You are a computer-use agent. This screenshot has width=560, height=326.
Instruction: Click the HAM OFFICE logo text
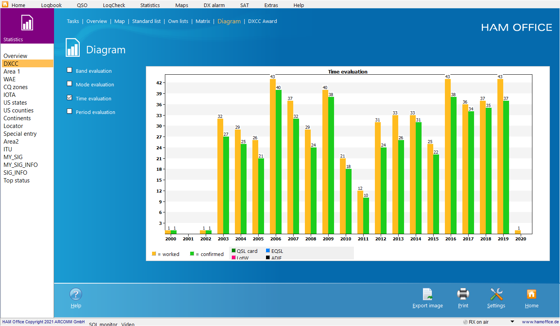tap(517, 27)
